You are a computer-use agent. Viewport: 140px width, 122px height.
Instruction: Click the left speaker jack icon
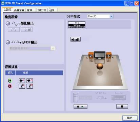coord(22,81)
